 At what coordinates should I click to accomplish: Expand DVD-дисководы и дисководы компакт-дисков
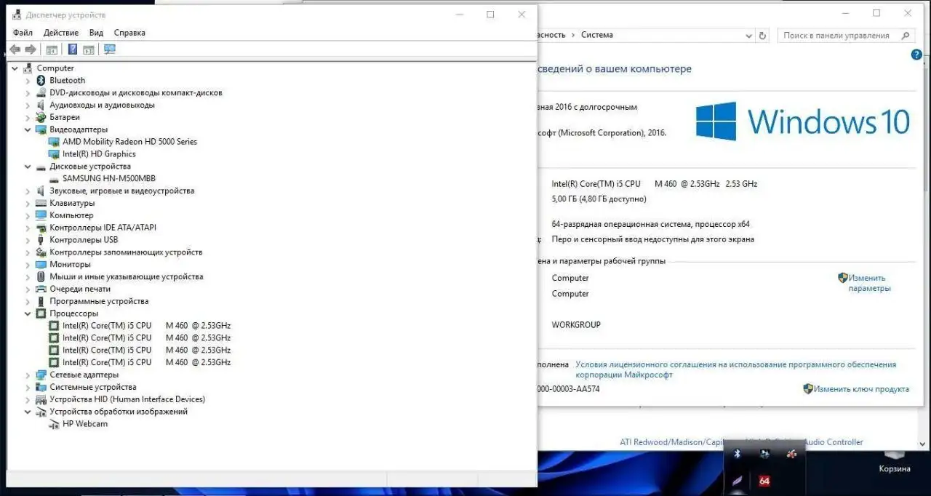[28, 93]
